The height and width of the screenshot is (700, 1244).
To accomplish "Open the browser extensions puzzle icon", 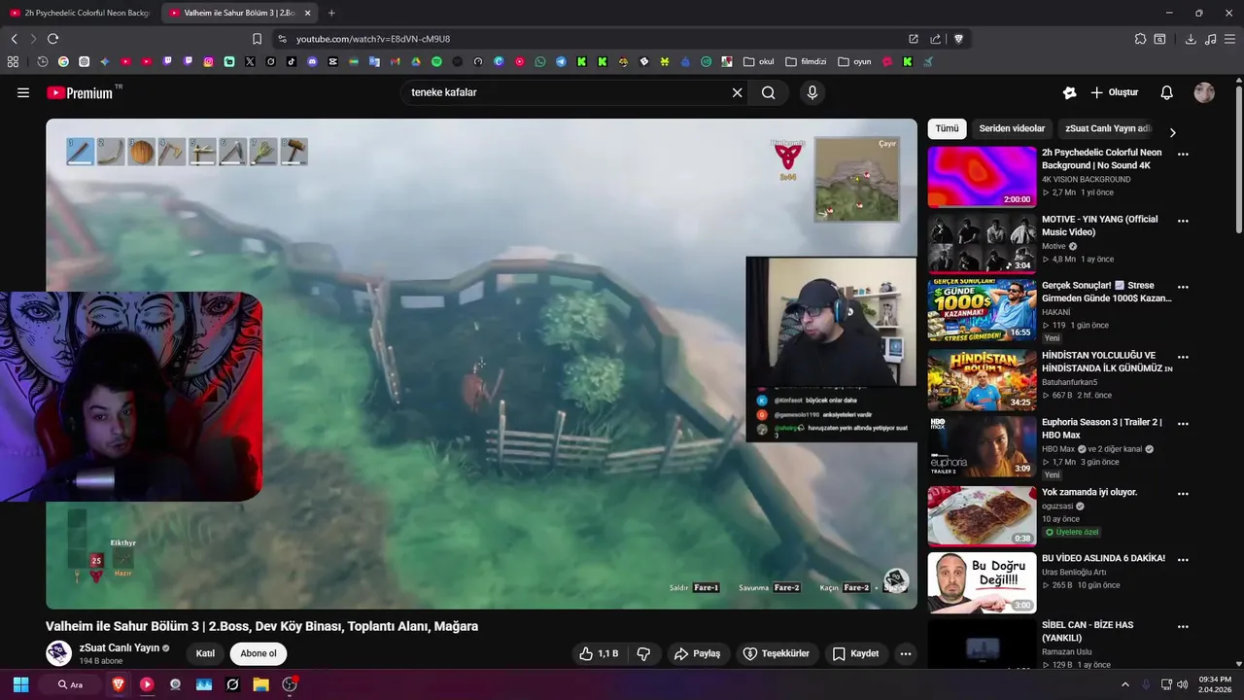I will point(1140,39).
